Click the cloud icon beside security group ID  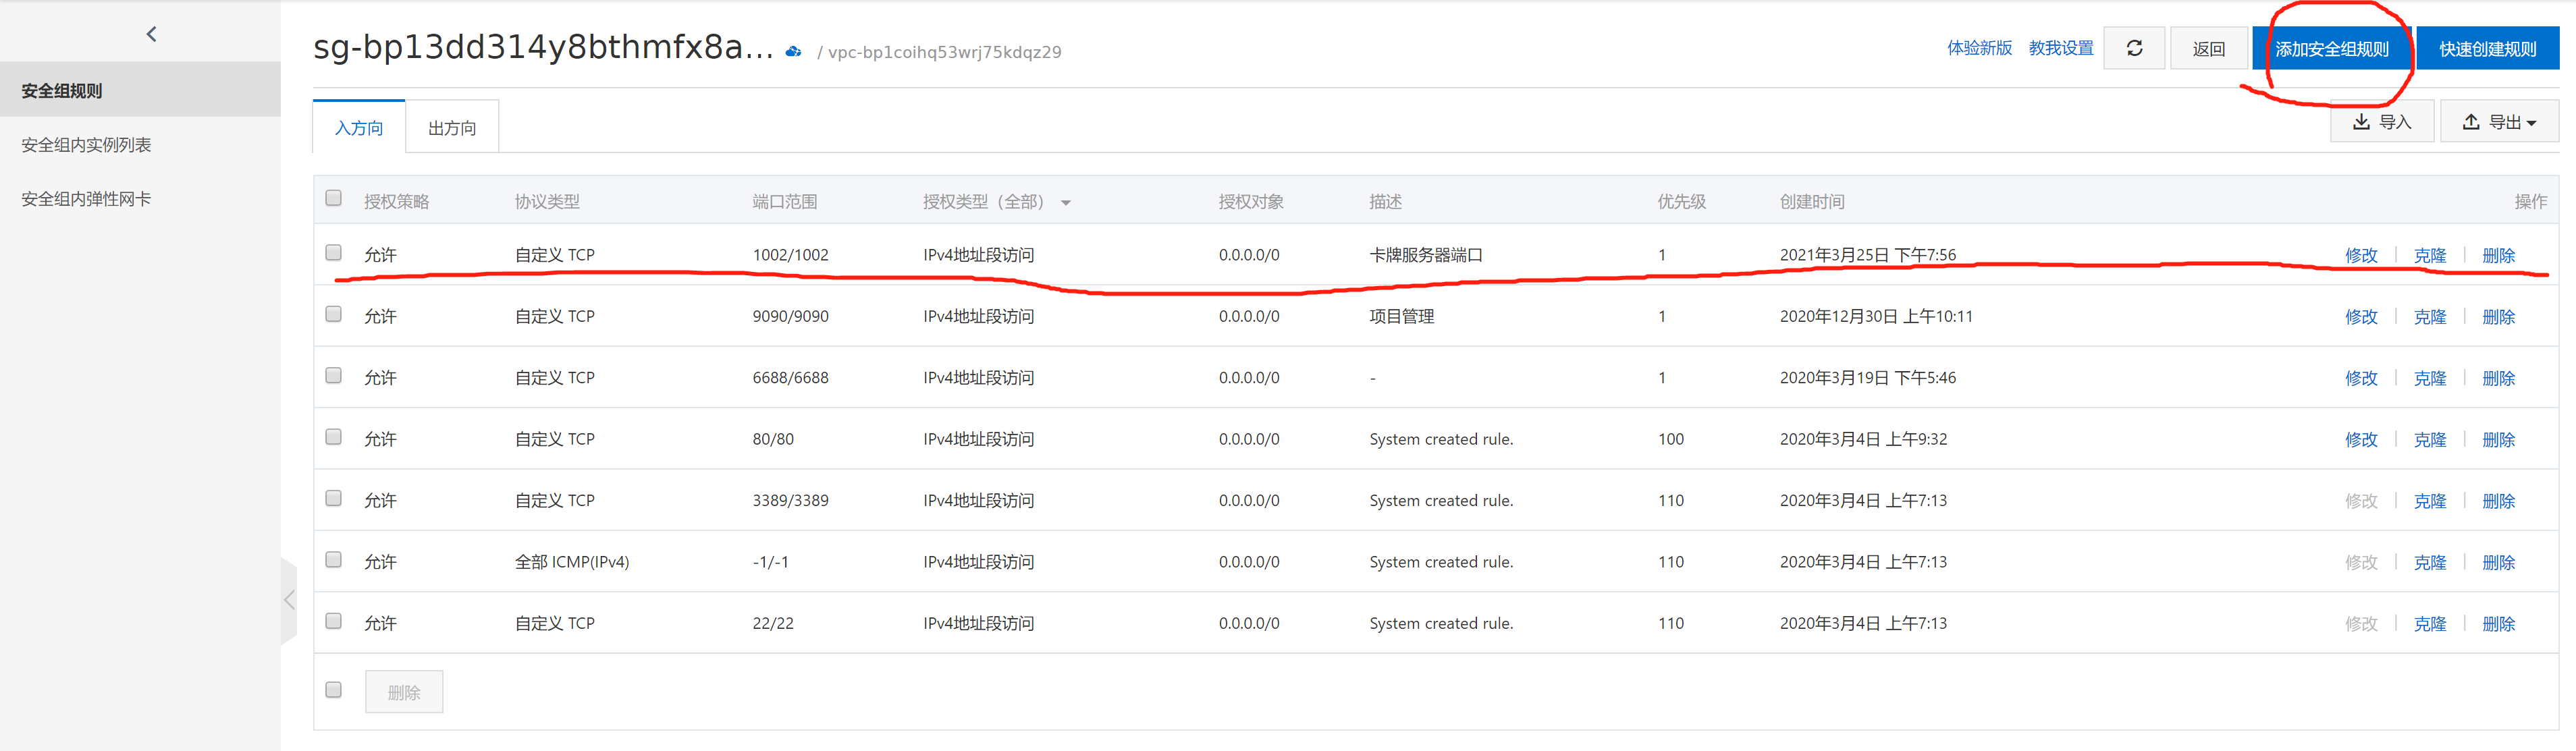click(793, 51)
